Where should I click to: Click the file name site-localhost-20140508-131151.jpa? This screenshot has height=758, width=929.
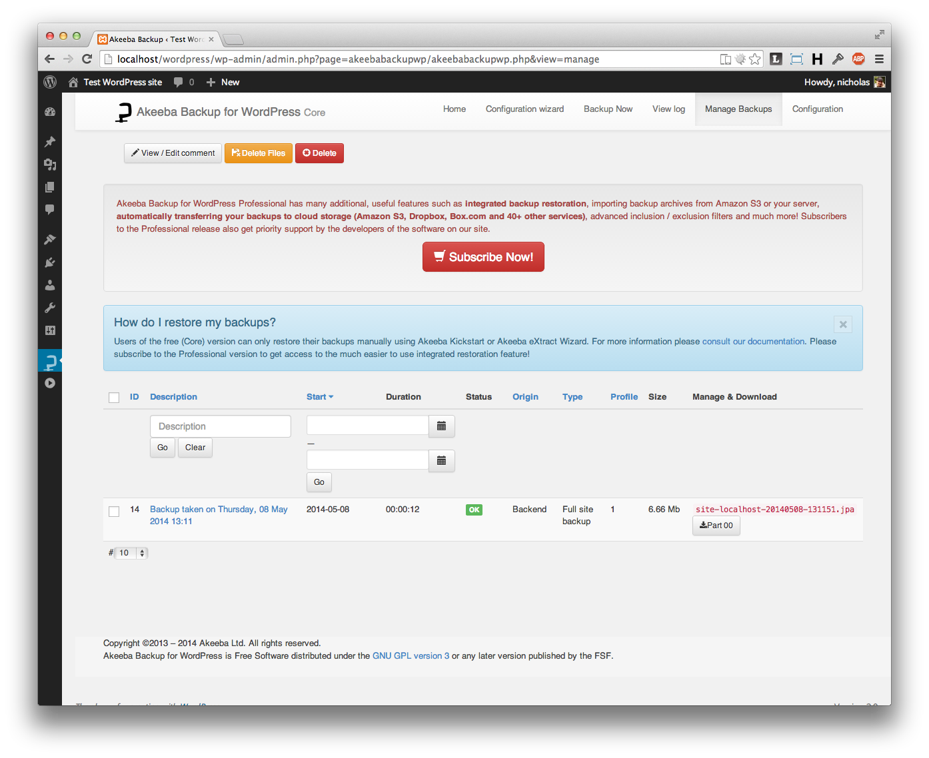775,510
